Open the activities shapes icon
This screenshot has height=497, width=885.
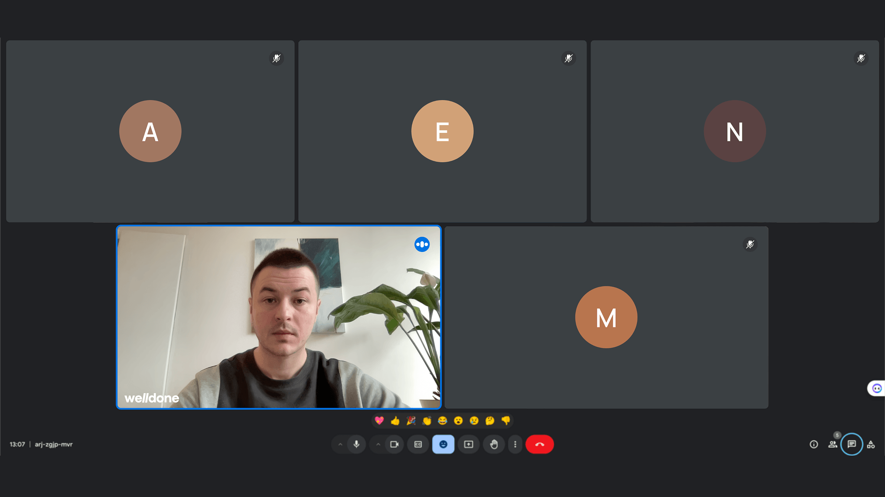(871, 444)
